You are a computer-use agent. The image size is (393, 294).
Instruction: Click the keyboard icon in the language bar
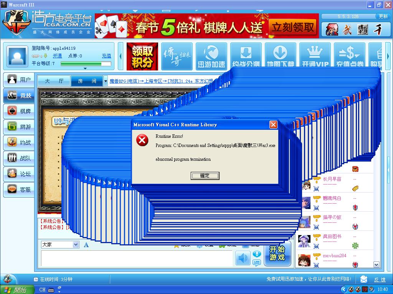pos(51,290)
